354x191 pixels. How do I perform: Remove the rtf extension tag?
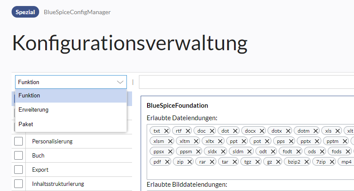pos(188,131)
